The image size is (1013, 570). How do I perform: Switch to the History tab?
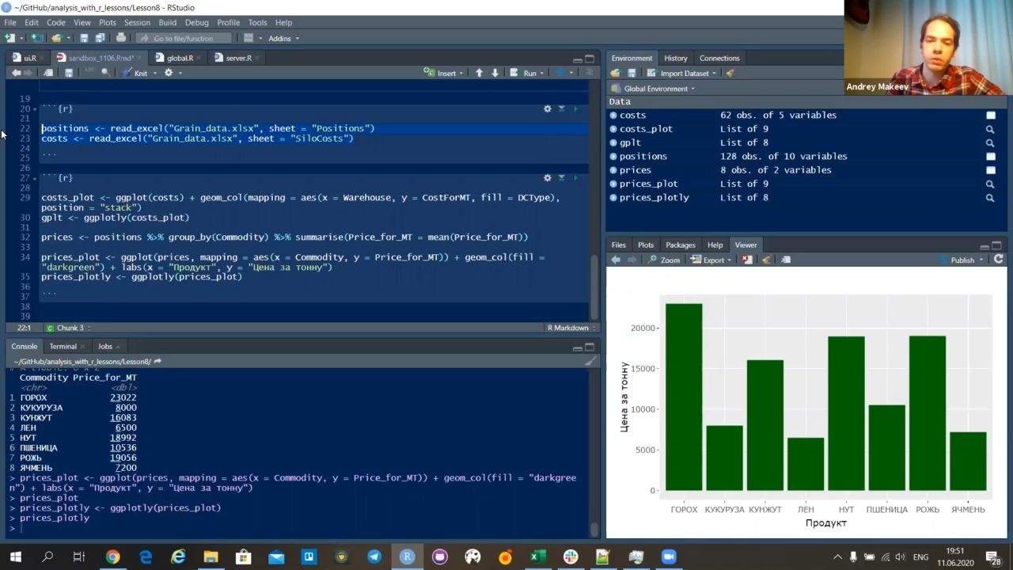[675, 58]
